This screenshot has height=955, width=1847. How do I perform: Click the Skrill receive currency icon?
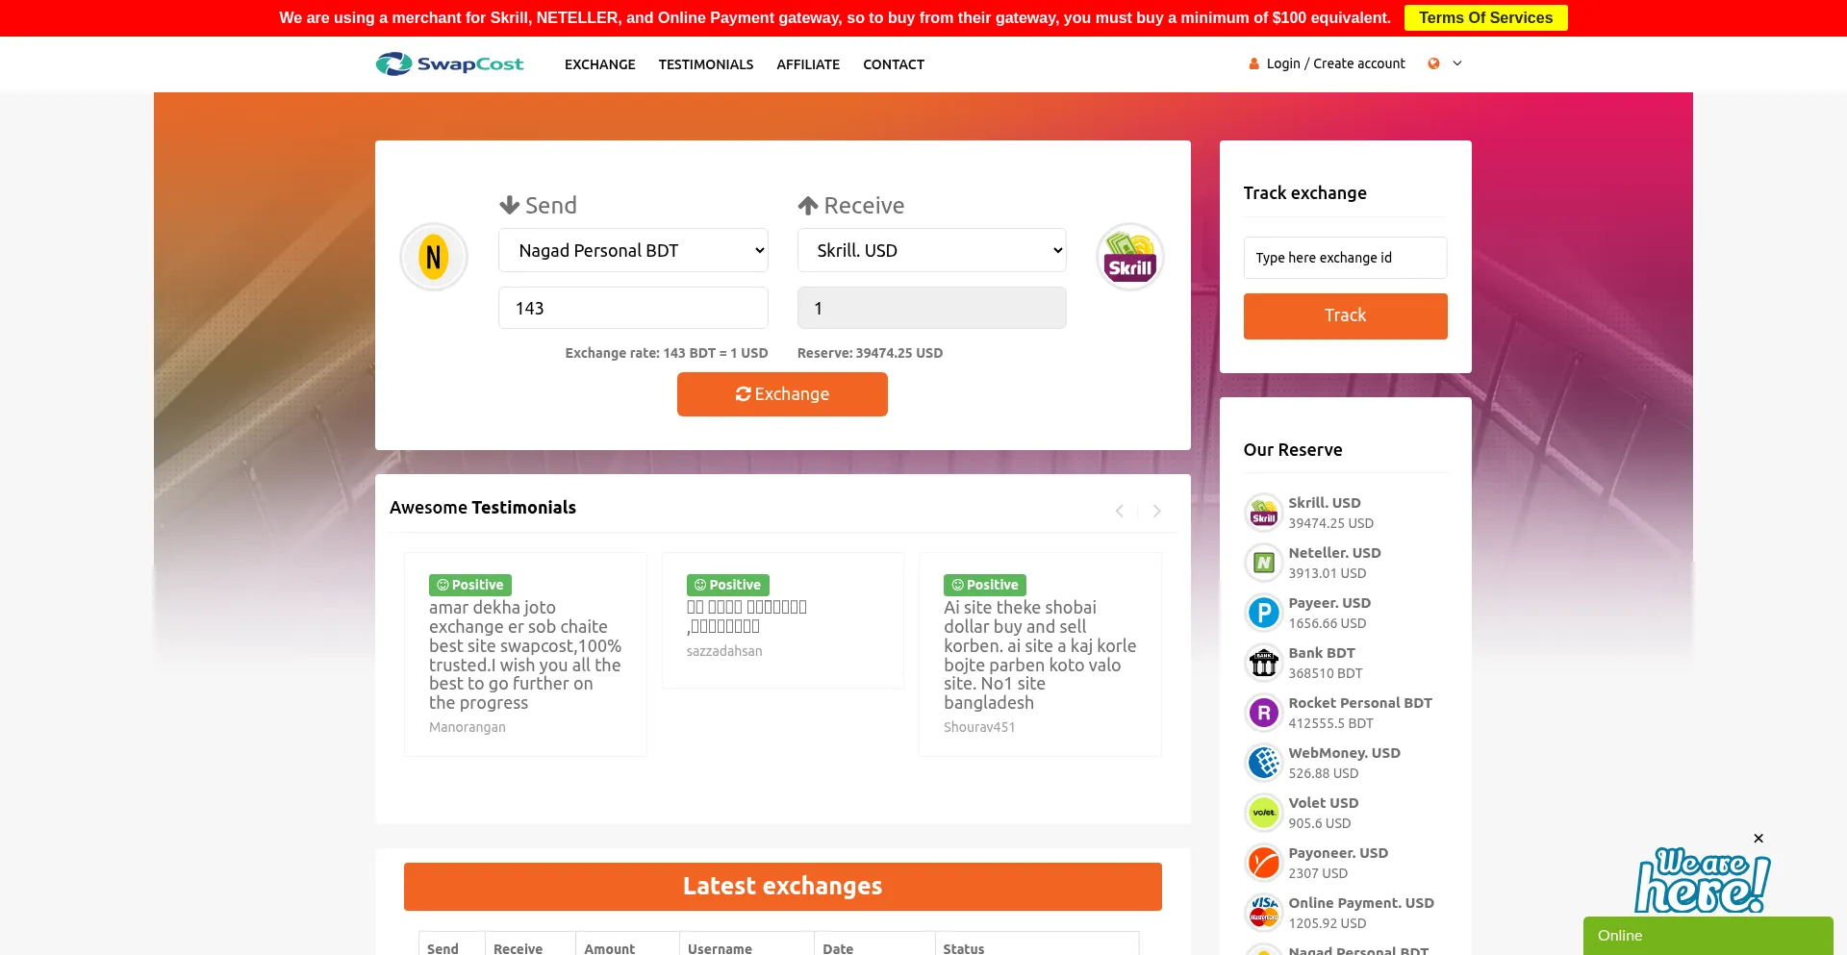coord(1130,257)
